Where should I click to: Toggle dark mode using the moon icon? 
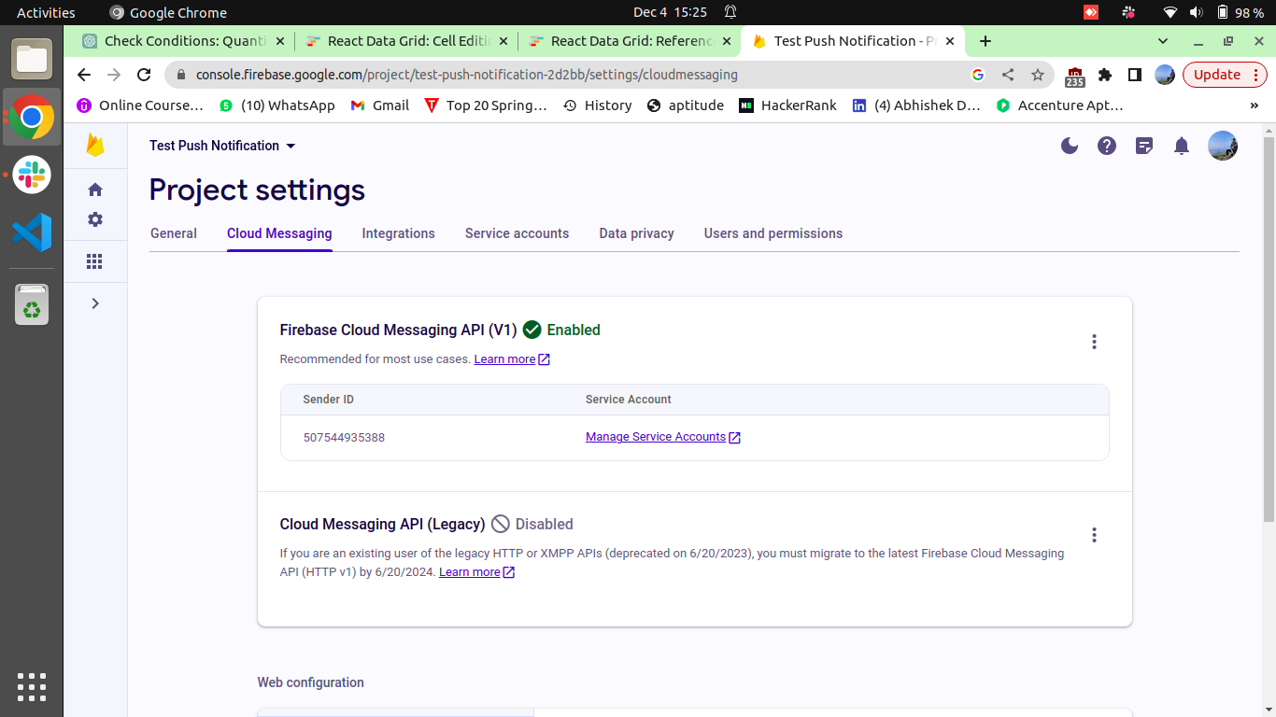1069,146
